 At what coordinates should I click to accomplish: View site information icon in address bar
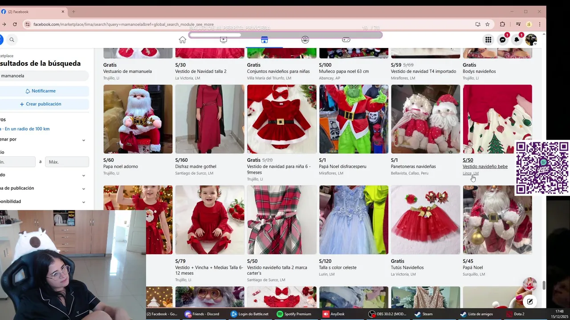[x=27, y=24]
